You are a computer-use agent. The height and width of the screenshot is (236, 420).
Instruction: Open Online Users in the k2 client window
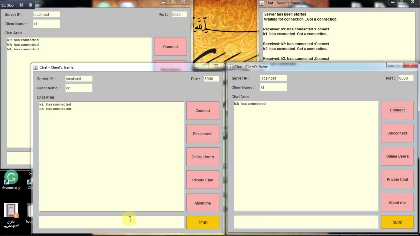[202, 157]
